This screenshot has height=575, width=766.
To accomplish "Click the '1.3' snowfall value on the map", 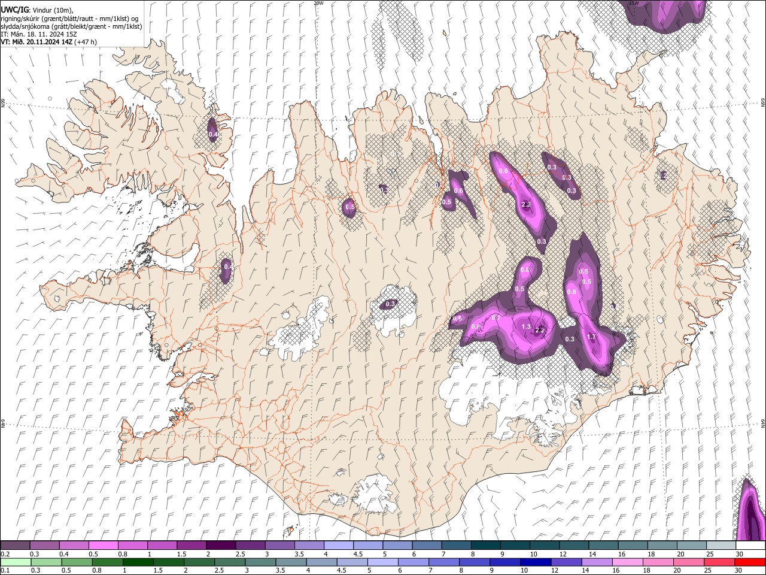I will pos(526,326).
